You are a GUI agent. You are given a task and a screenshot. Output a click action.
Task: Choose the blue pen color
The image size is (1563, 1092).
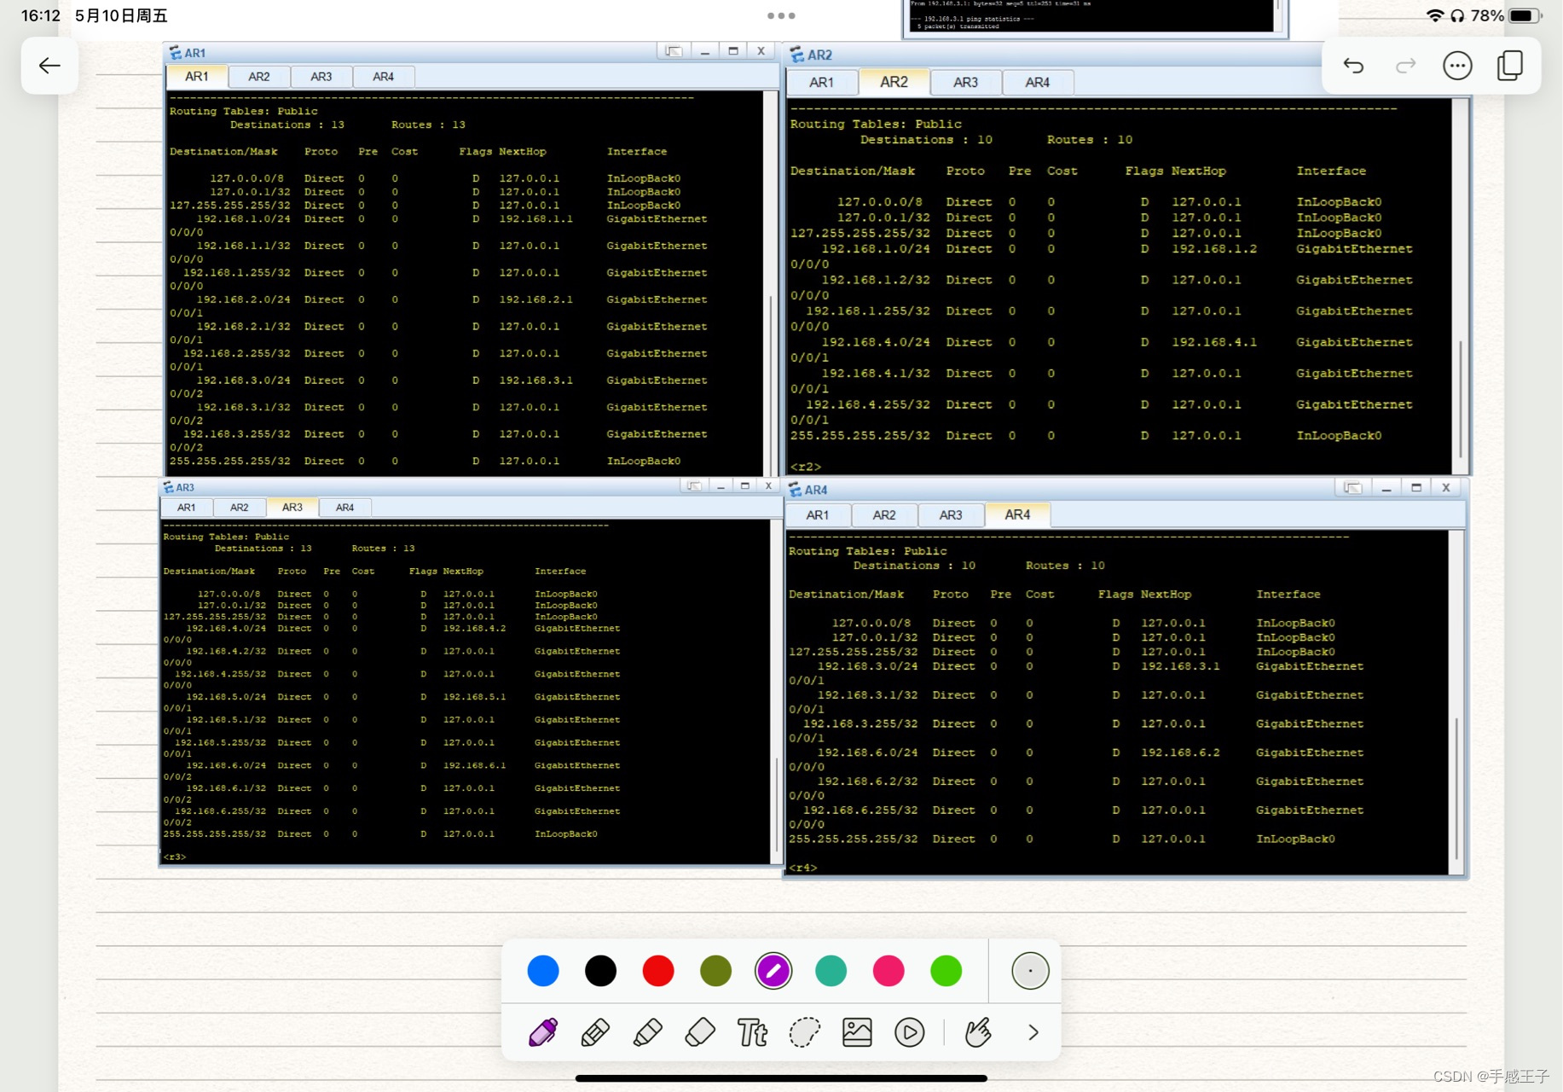coord(543,971)
